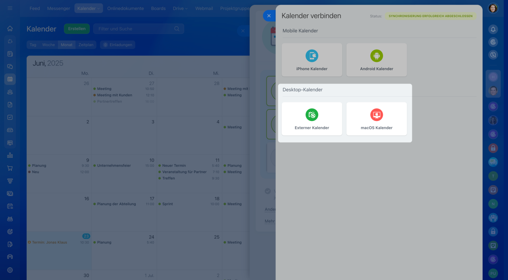Open the Planung event at 5:40
Screen dimensions: 508x280
(x=123, y=242)
